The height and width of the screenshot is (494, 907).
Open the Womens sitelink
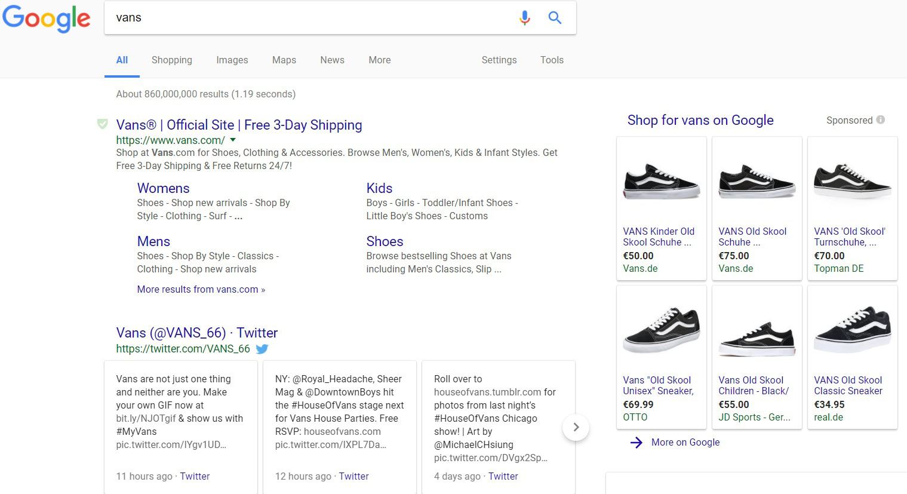(x=163, y=188)
